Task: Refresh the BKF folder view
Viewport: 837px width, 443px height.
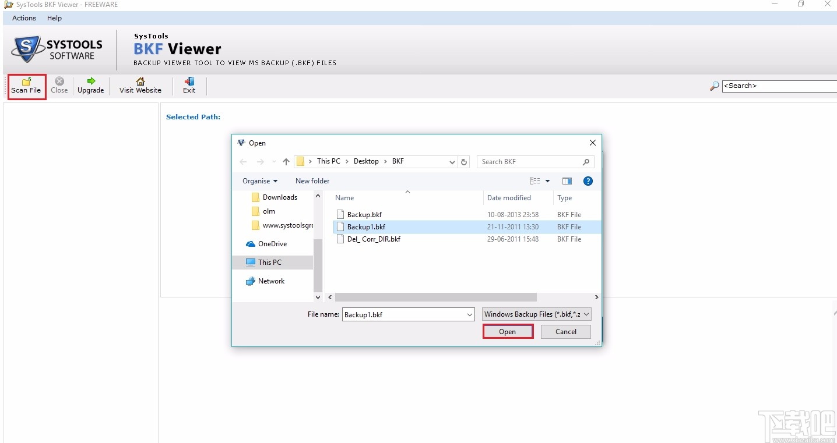Action: coord(464,162)
